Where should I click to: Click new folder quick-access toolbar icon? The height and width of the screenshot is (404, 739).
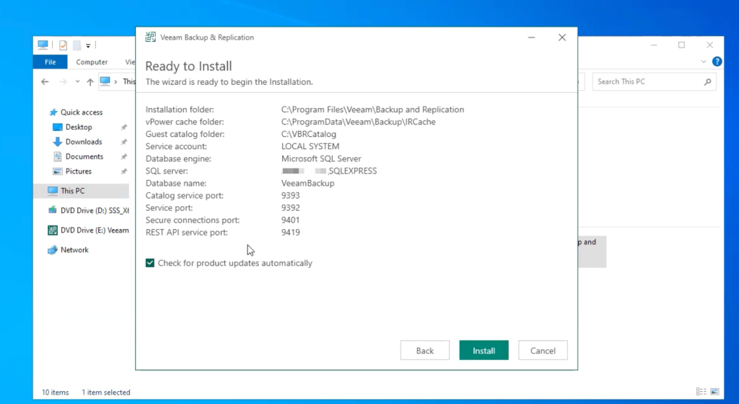[x=76, y=45]
